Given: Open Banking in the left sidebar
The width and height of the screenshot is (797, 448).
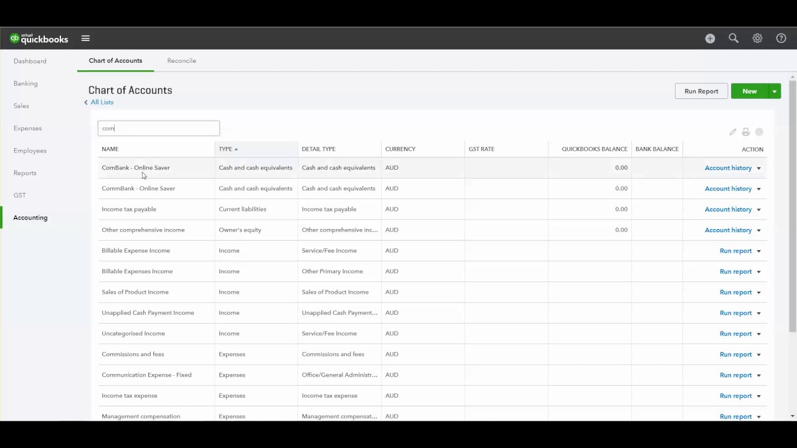Looking at the screenshot, I should coord(26,83).
